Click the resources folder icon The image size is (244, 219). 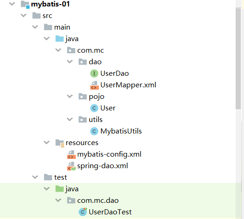(x=60, y=143)
